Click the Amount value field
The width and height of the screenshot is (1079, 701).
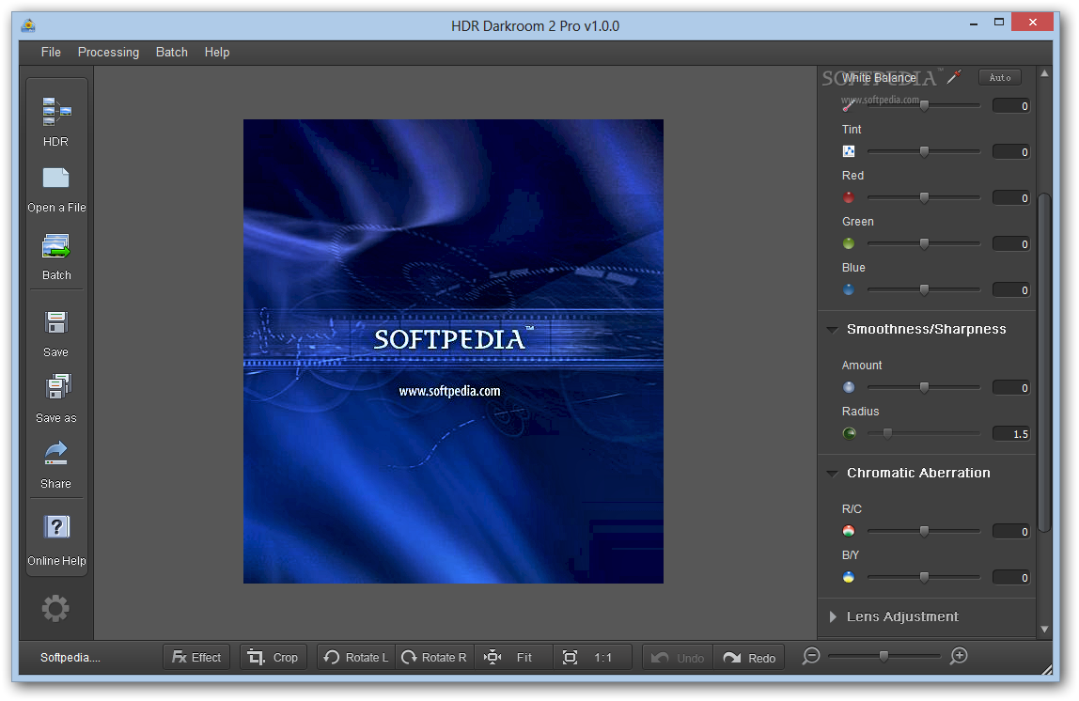pyautogui.click(x=1011, y=388)
